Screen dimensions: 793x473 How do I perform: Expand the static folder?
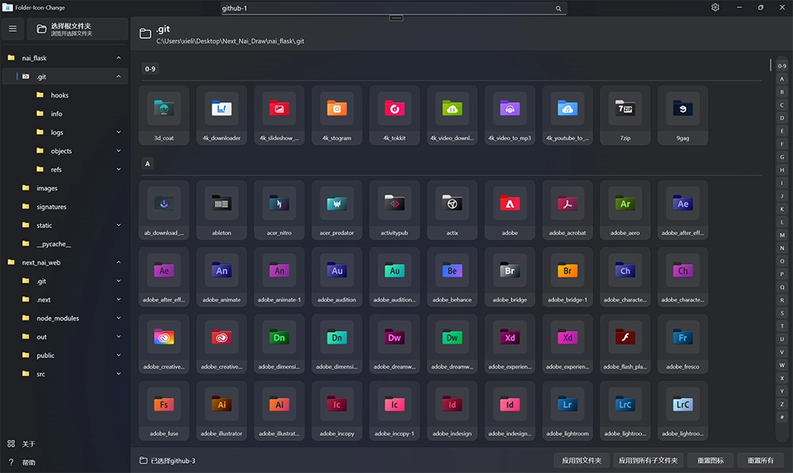(118, 225)
